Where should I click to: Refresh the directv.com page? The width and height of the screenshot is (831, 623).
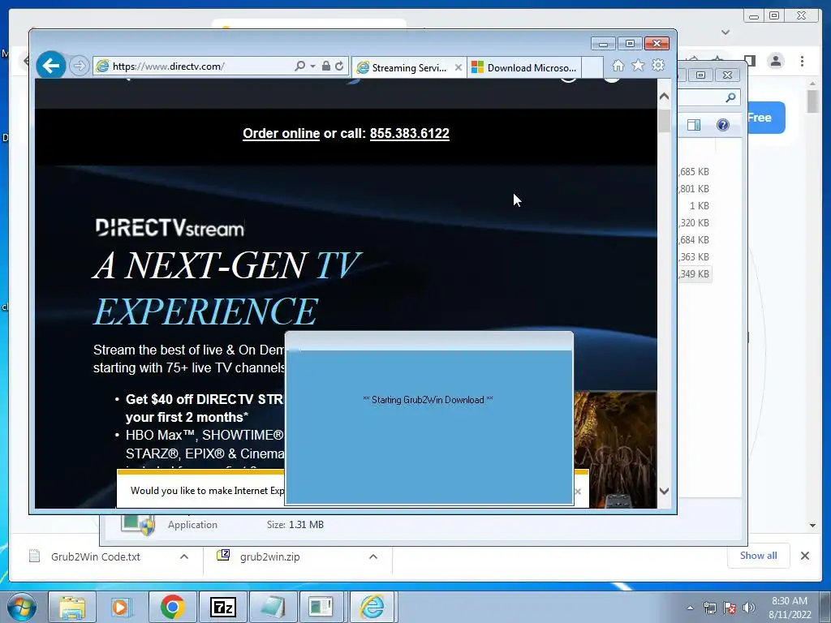coord(340,67)
